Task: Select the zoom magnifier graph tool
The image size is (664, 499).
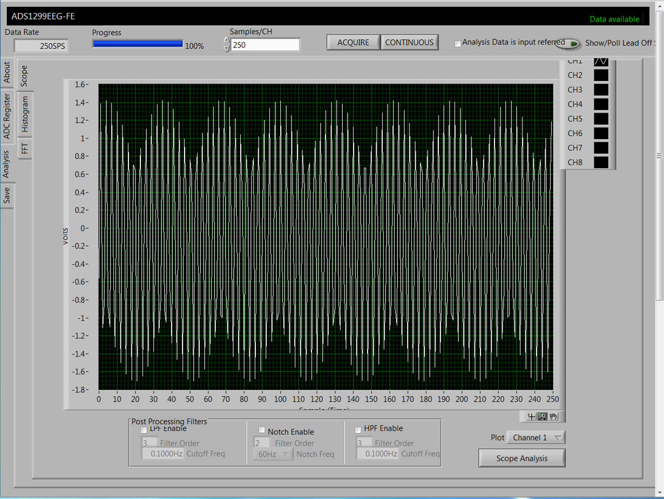Action: click(543, 416)
